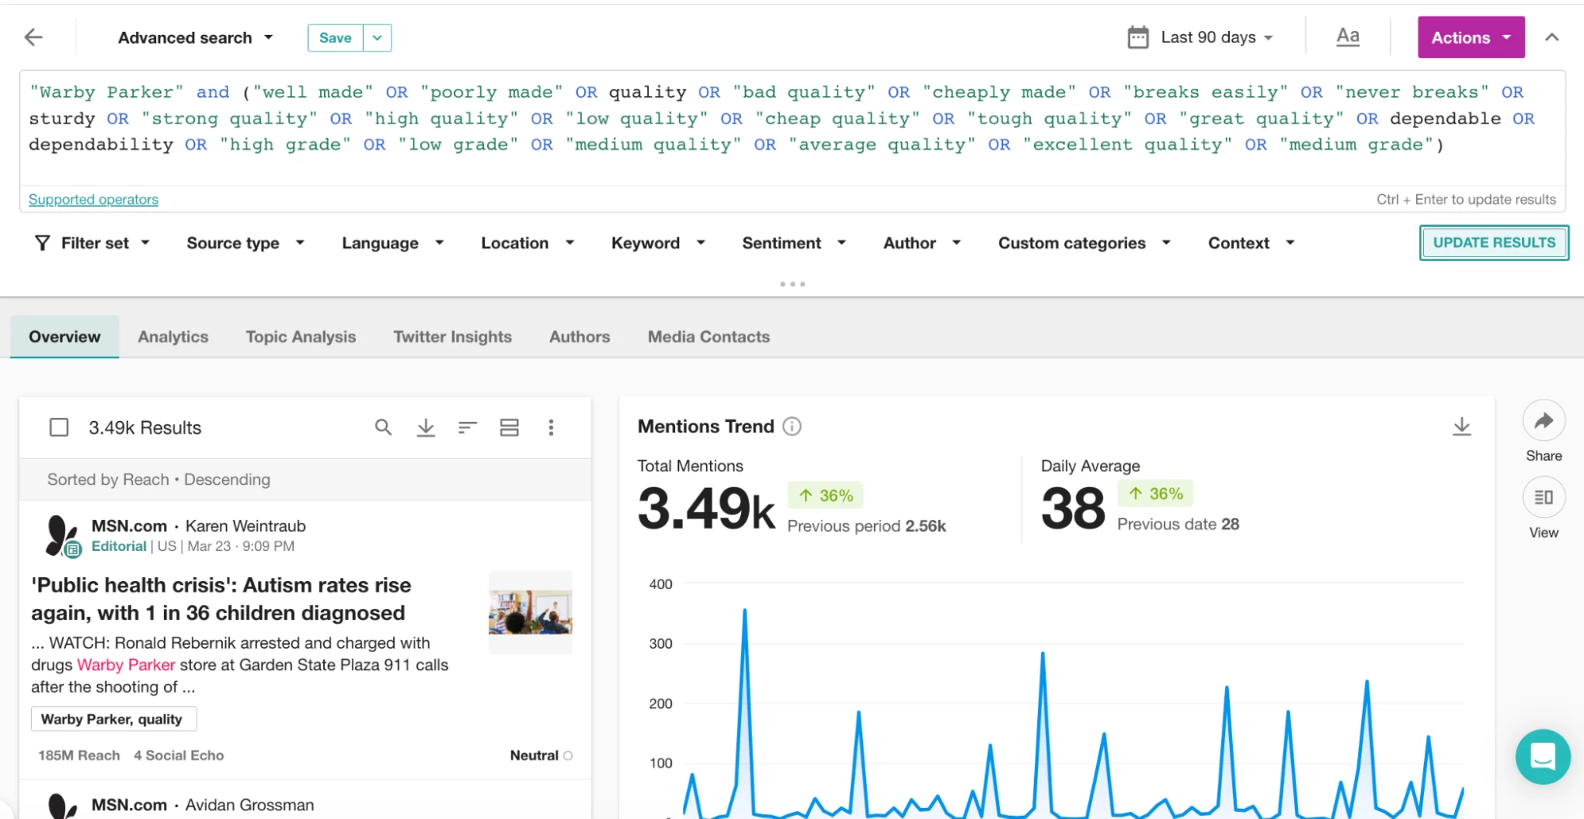Expand the Keyword filter
Image resolution: width=1584 pixels, height=819 pixels.
(658, 243)
